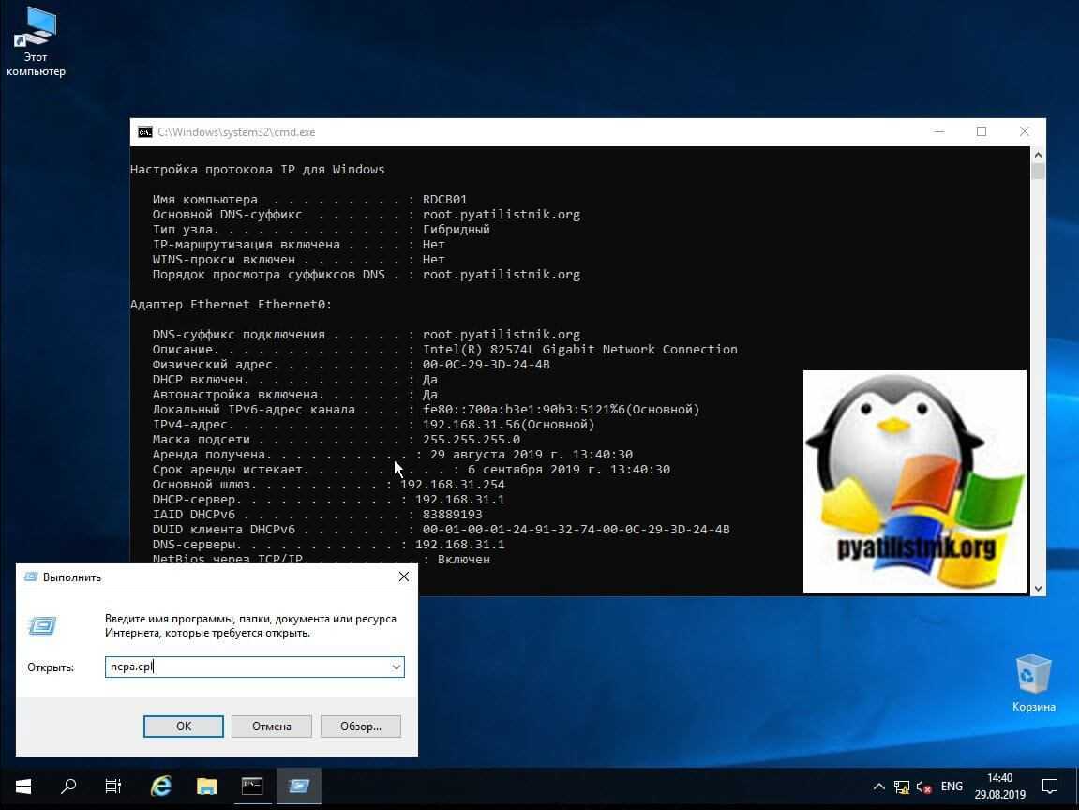1079x810 pixels.
Task: Launch Internet Explorer from the taskbar
Action: (161, 786)
